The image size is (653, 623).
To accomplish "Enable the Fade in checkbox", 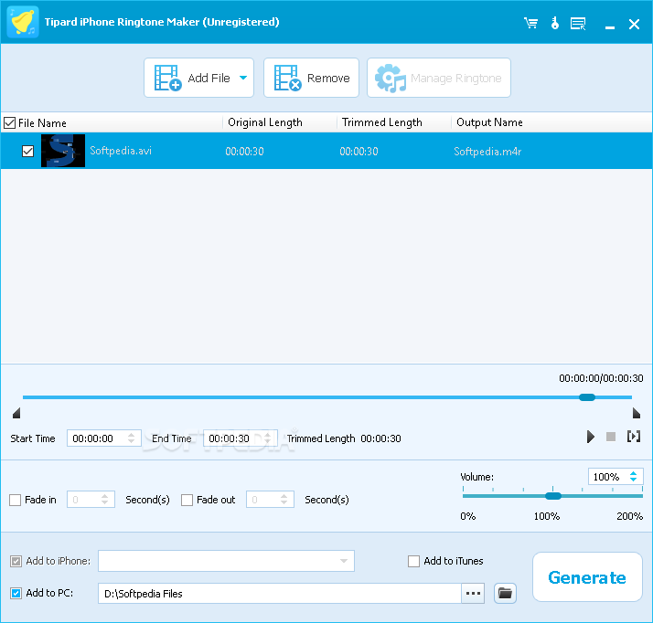I will pos(16,500).
